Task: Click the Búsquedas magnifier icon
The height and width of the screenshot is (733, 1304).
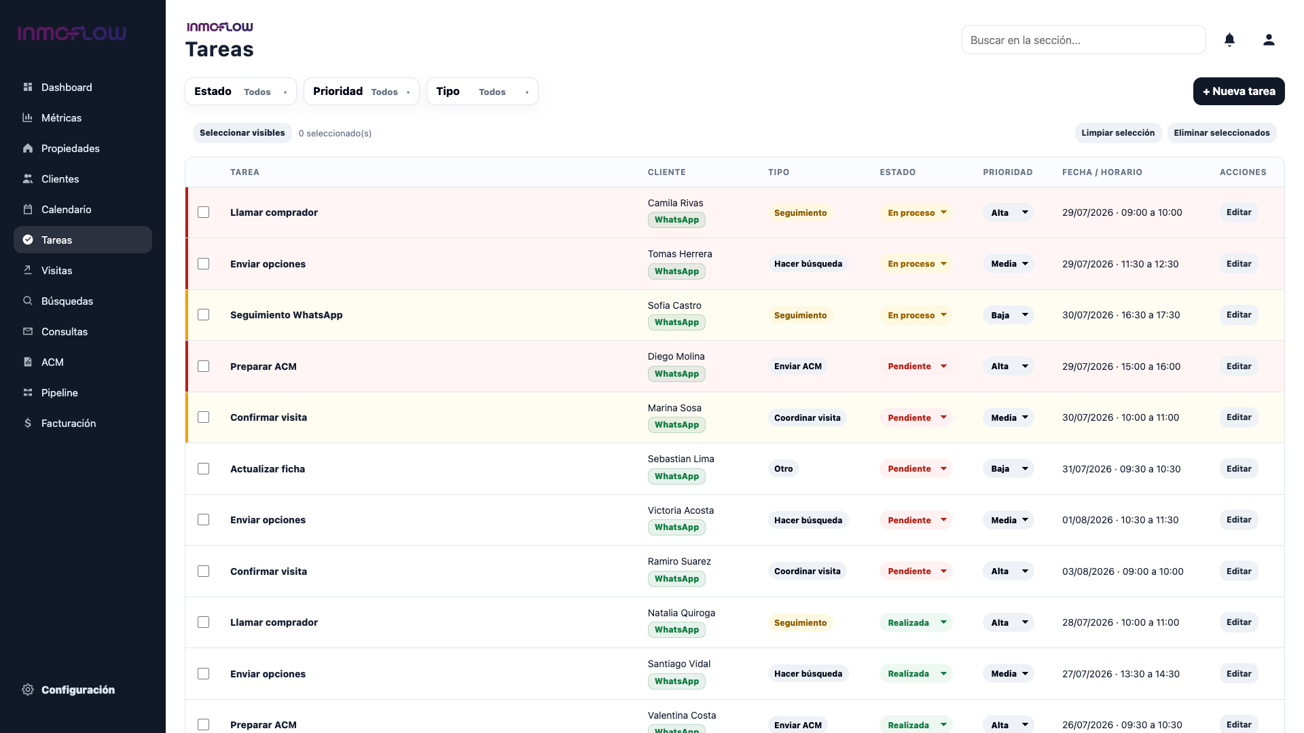Action: [x=28, y=301]
